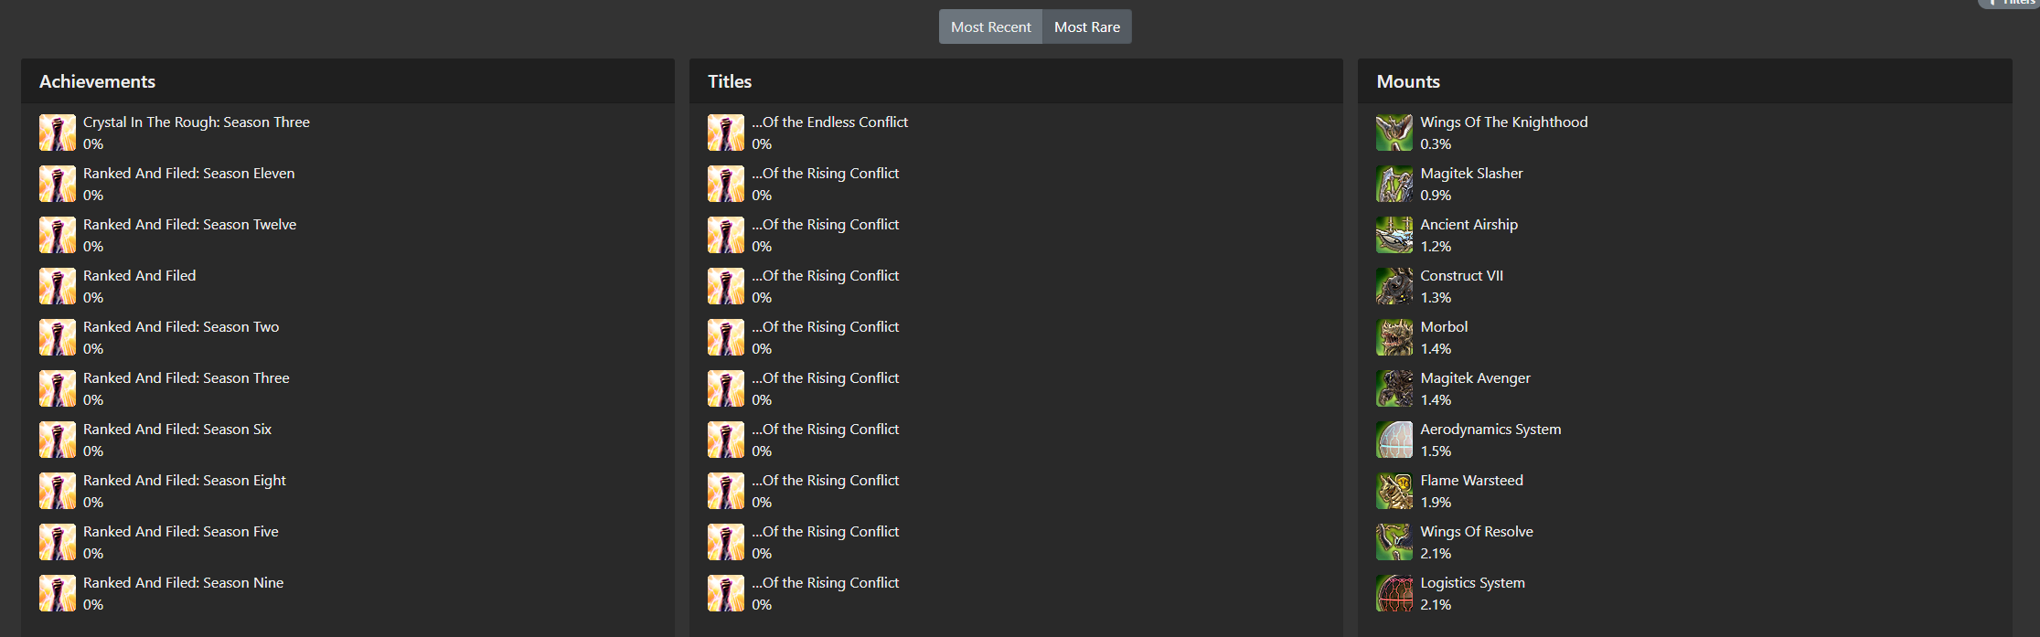
Task: Open the Magitek Avenger mount name
Action: (x=1475, y=378)
